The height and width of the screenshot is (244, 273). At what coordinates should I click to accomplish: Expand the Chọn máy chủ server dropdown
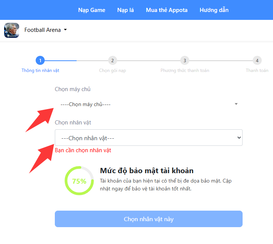tap(149, 104)
